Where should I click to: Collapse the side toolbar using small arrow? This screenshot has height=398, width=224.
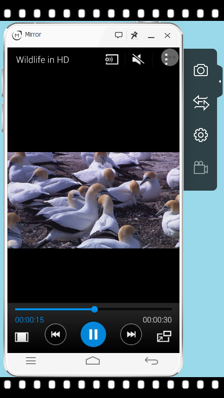click(220, 82)
